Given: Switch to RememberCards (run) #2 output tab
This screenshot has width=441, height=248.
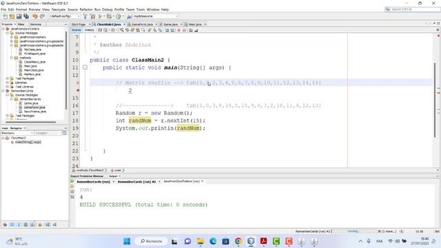Looking at the screenshot, I should [x=136, y=182].
